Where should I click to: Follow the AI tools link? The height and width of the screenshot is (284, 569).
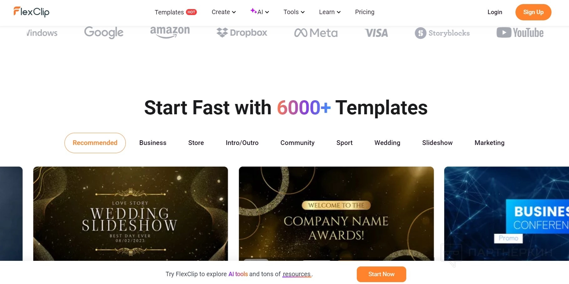[x=238, y=274]
